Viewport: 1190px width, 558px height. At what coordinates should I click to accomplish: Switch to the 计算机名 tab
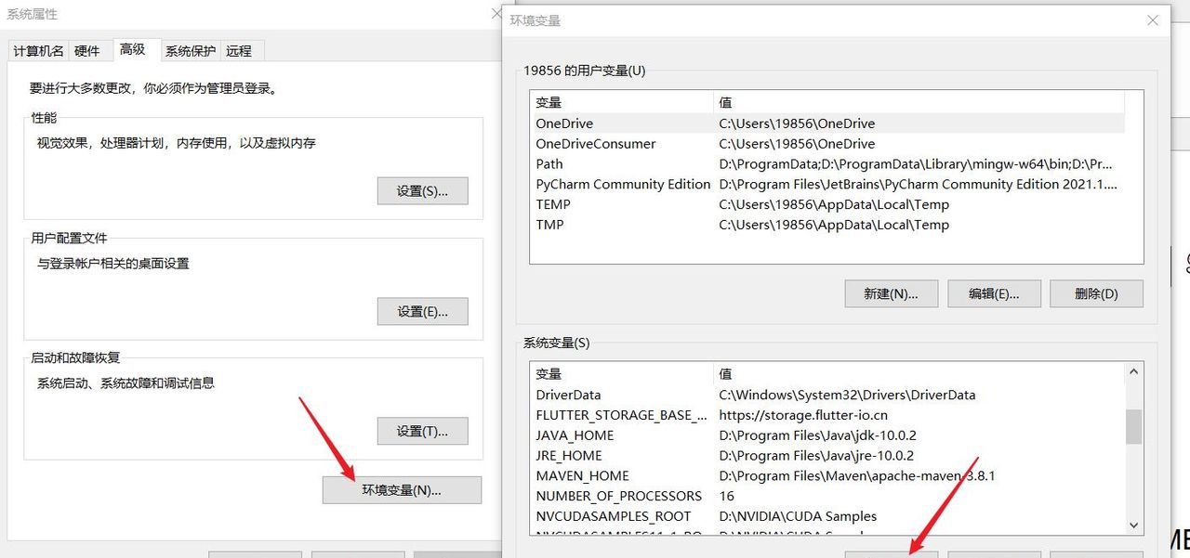pyautogui.click(x=39, y=51)
